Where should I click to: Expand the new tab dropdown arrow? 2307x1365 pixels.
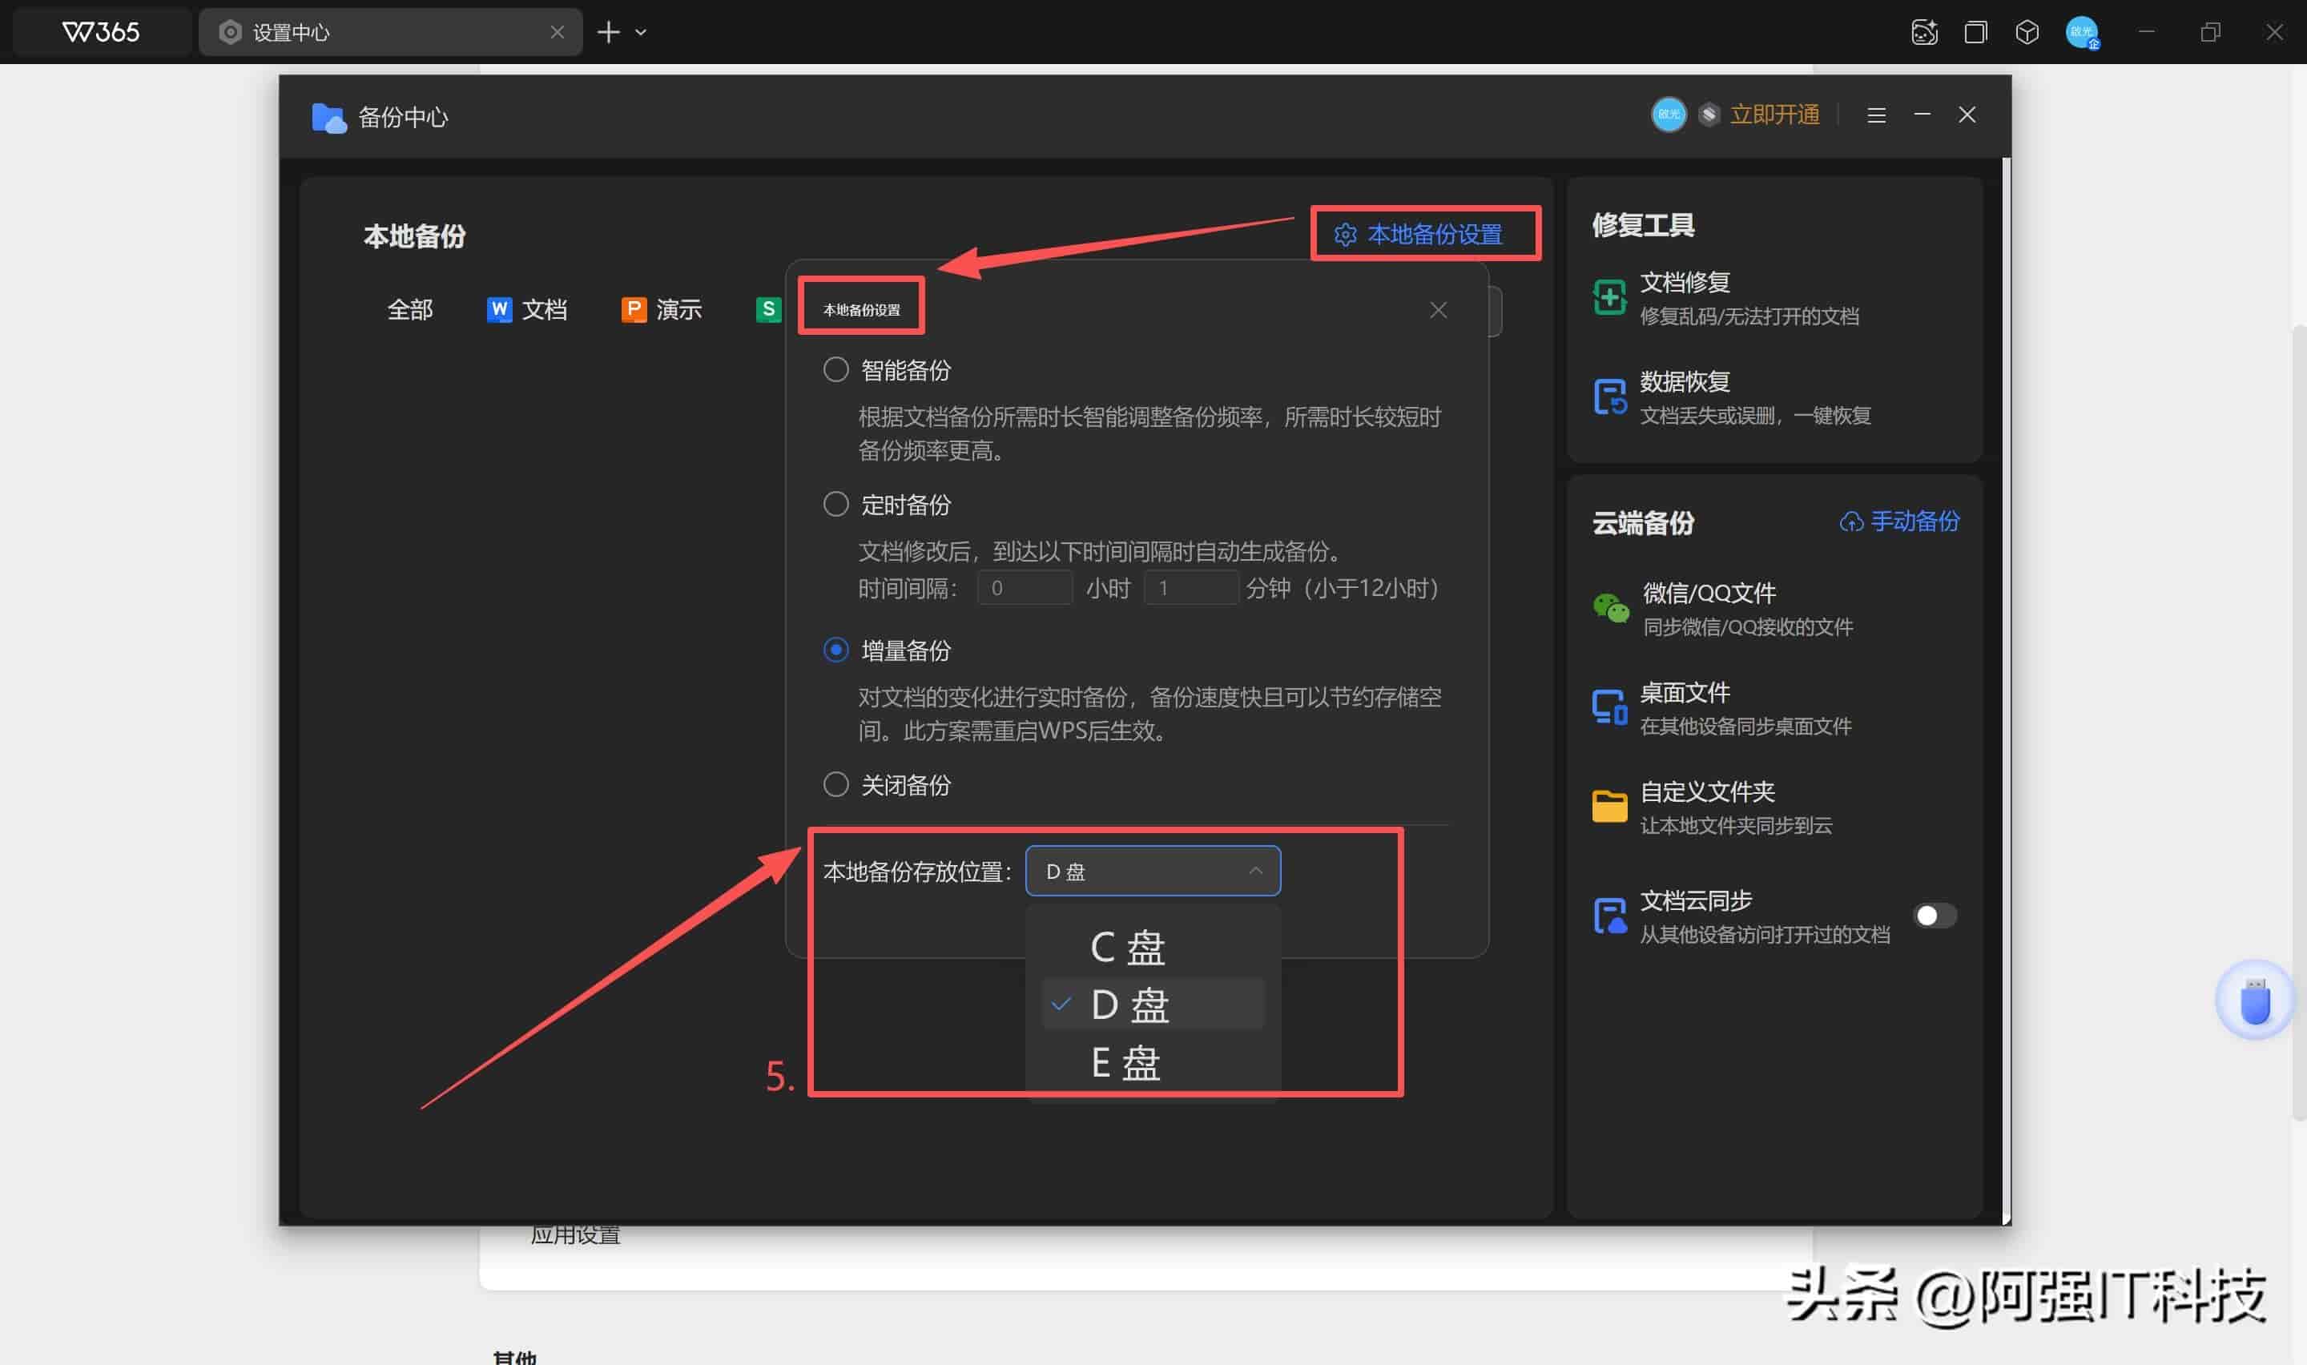(641, 32)
